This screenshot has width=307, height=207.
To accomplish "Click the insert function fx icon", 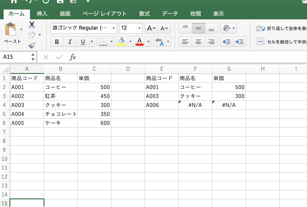I will click(73, 57).
